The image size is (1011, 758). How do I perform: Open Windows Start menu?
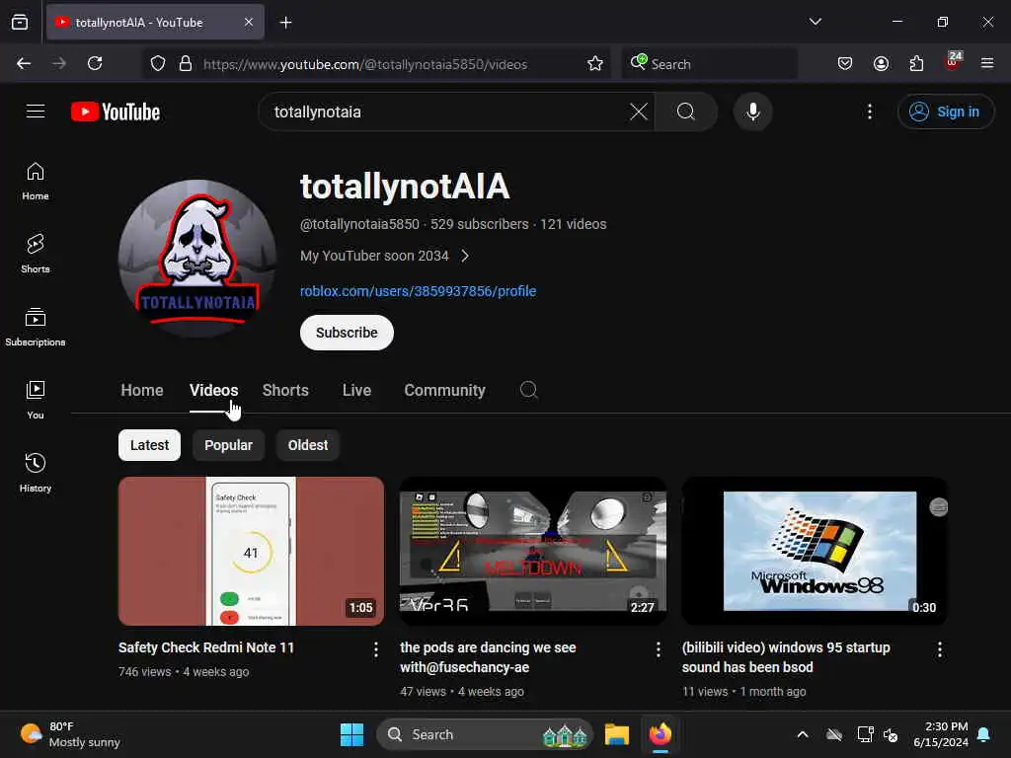(x=352, y=734)
